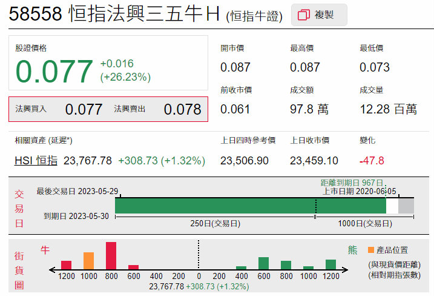Select the 變化 value -47.8
Viewport: 434px width, 296px height.
(372, 160)
